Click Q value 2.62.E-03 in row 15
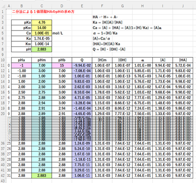The width and height of the screenshot is (196, 183). (82, 87)
